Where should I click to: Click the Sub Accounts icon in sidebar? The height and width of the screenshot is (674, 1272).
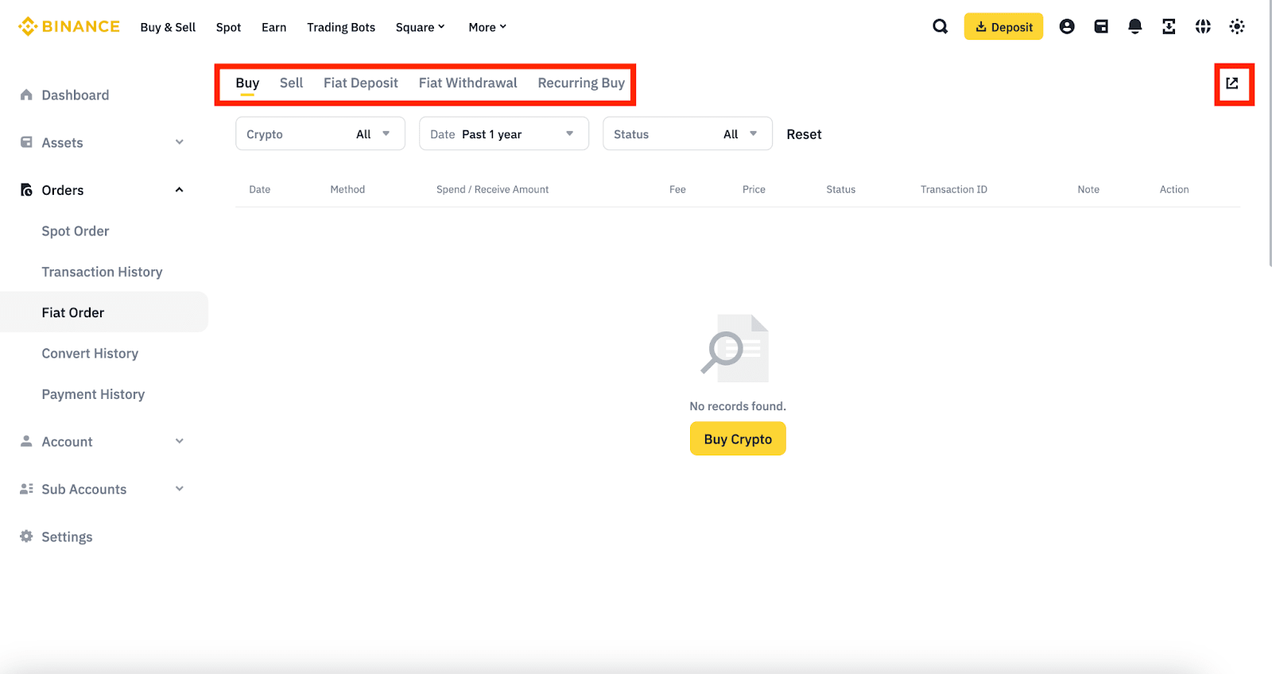click(26, 489)
